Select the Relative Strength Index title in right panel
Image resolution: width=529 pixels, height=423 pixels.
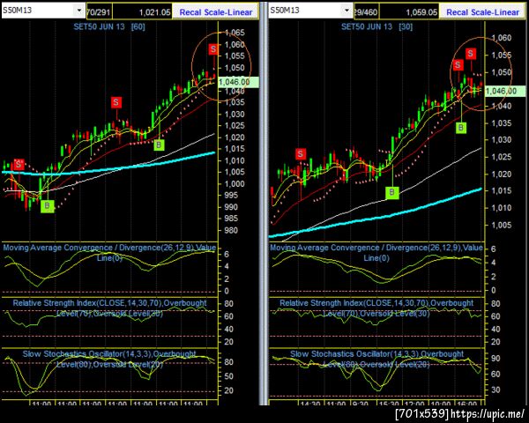(376, 308)
